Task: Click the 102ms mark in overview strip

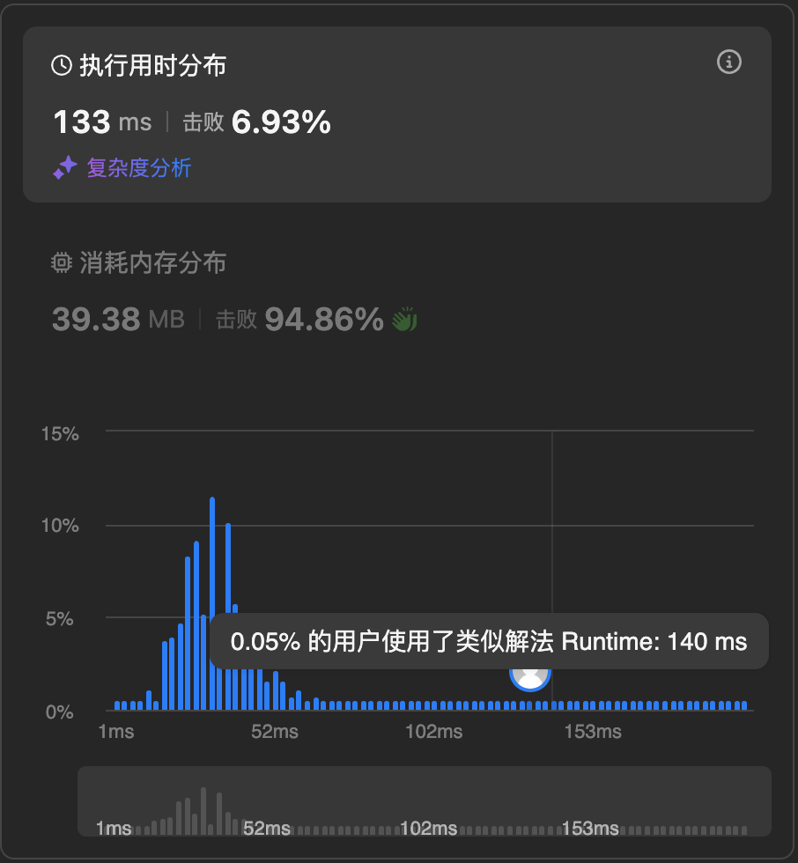Action: pyautogui.click(x=428, y=829)
